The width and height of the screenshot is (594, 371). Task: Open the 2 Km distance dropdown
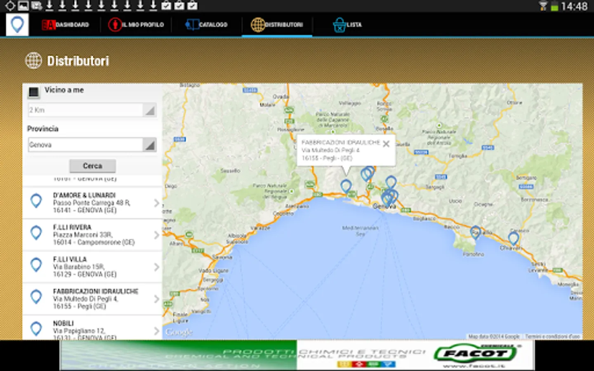(x=92, y=110)
